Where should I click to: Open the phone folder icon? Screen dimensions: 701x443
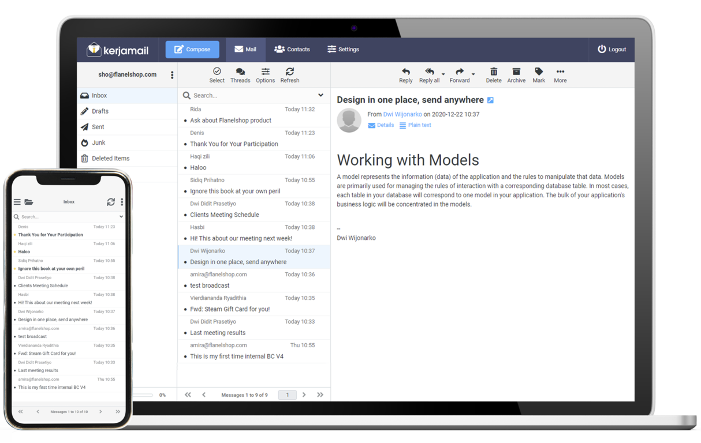(x=29, y=202)
